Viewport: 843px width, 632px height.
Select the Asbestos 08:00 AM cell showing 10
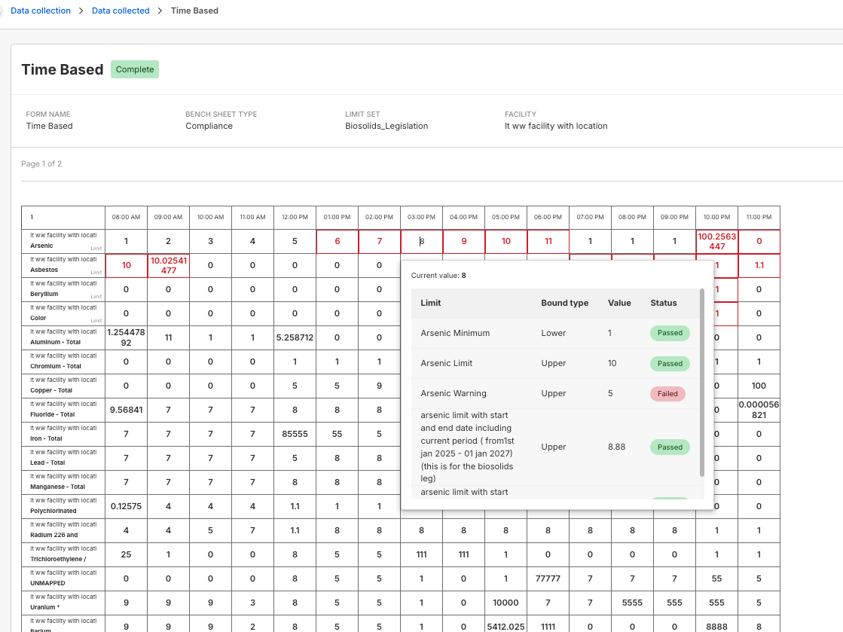point(126,265)
